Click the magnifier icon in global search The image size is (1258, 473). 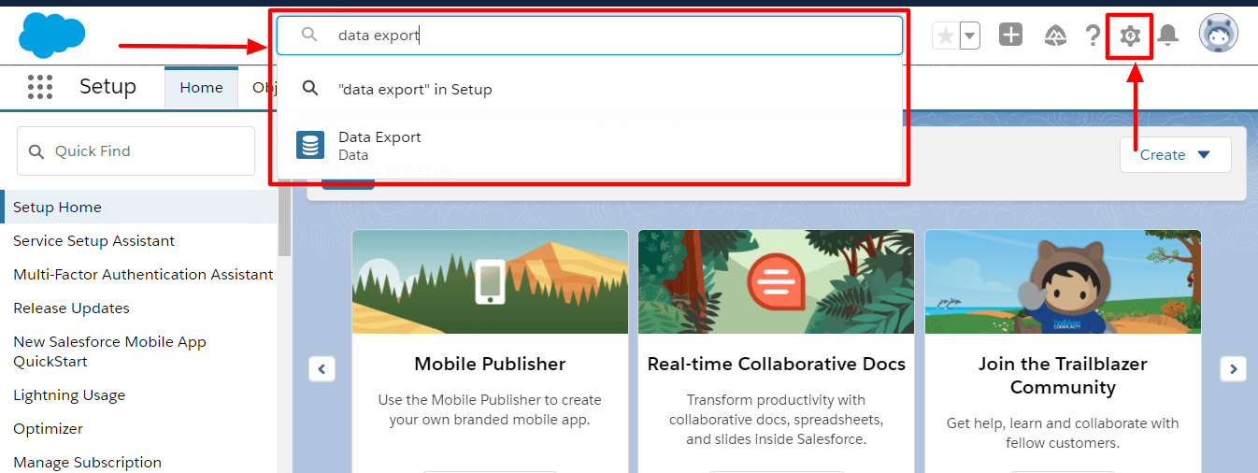[309, 36]
